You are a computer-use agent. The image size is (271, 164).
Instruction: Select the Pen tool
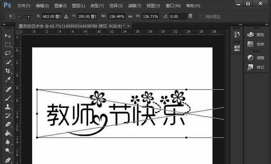(x=8, y=160)
